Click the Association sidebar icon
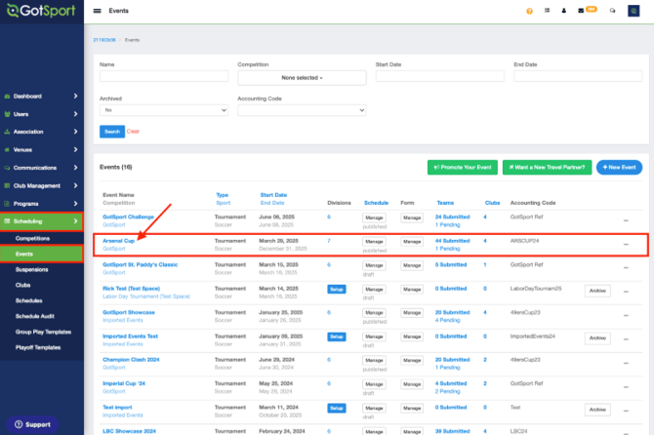Image resolution: width=654 pixels, height=435 pixels. (7, 132)
